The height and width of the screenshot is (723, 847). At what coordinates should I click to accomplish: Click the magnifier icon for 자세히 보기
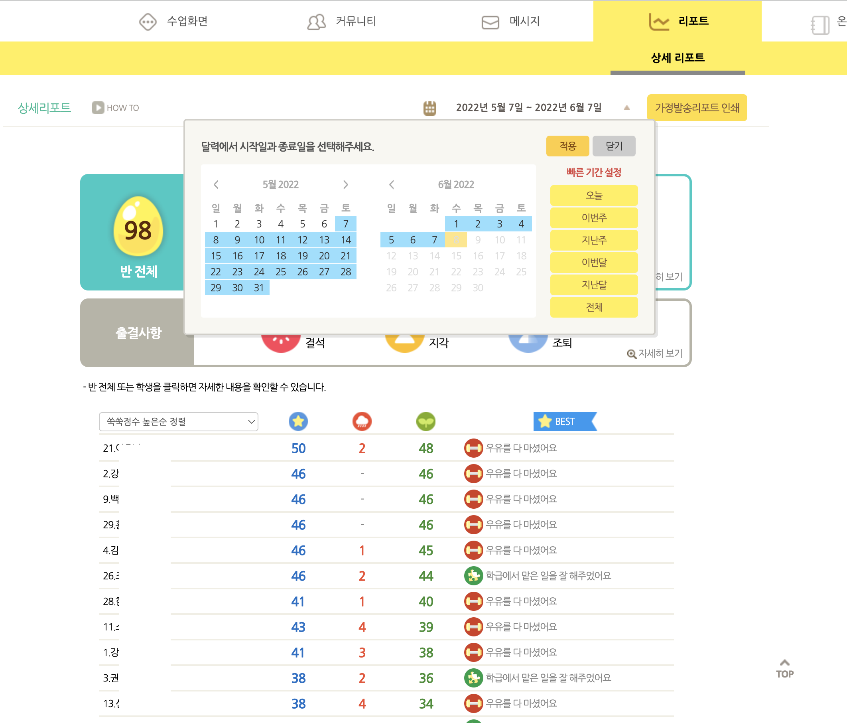(632, 354)
